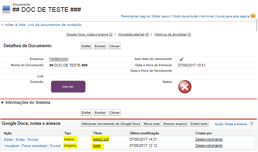
Task: Click the Arquivo type cell
Action: (x=70, y=145)
